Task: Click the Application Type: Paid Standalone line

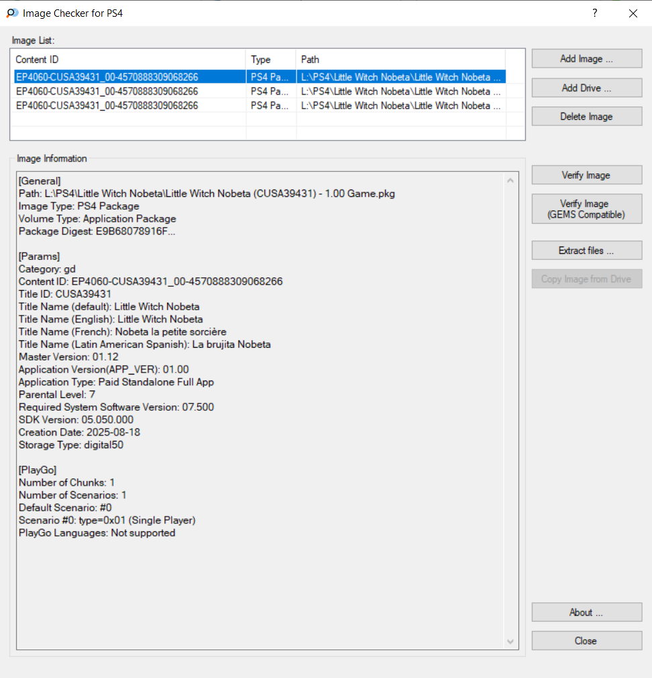Action: 117,382
